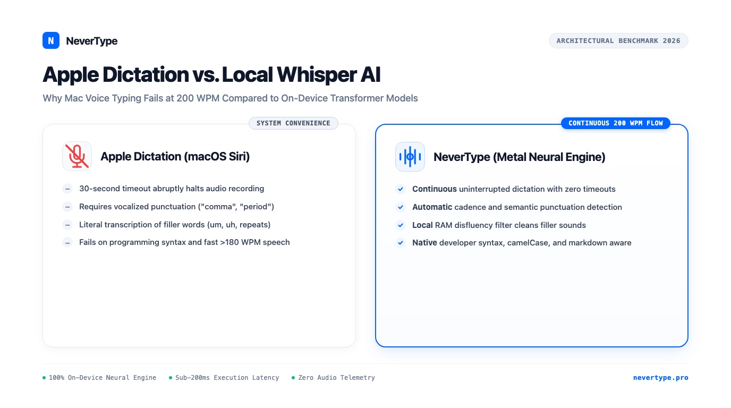Click the minus icon beside filler words line

pyautogui.click(x=67, y=225)
